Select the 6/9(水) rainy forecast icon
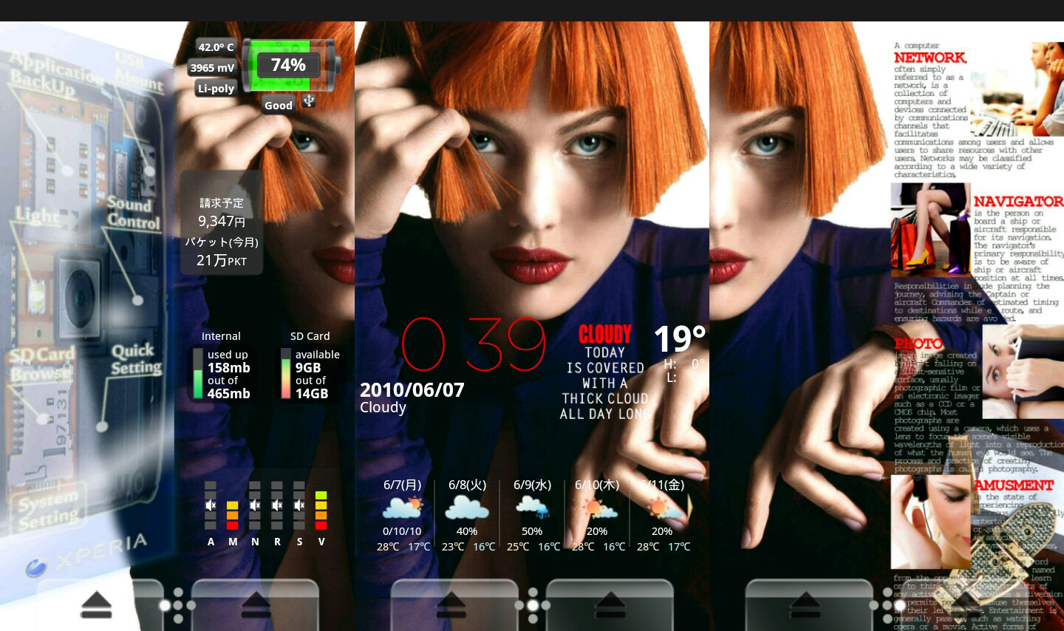Screen dimensions: 1064x631 coord(532,508)
